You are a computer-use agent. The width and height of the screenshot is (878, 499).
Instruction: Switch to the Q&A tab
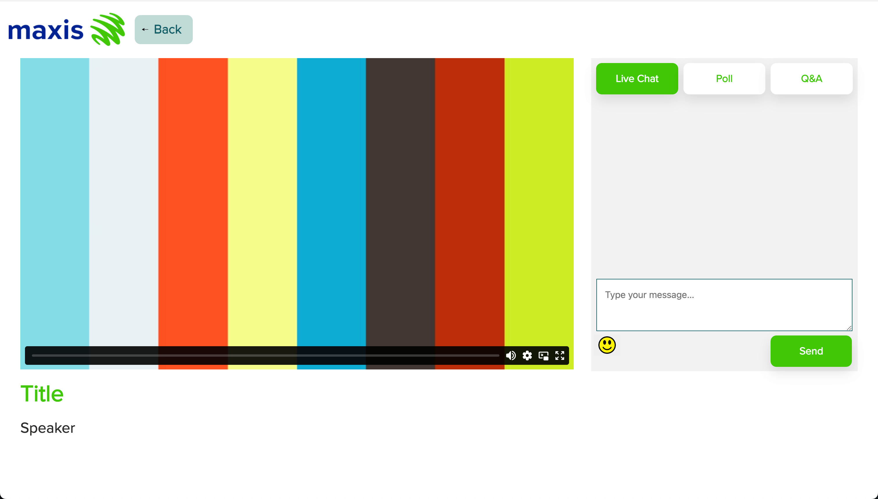(811, 78)
